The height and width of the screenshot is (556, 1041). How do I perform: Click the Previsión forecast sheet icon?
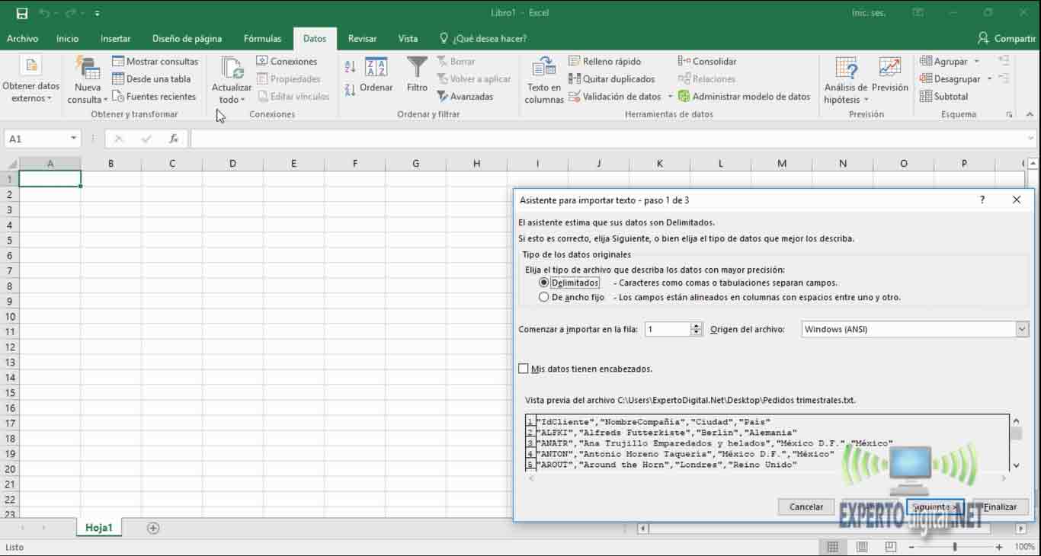pyautogui.click(x=889, y=76)
